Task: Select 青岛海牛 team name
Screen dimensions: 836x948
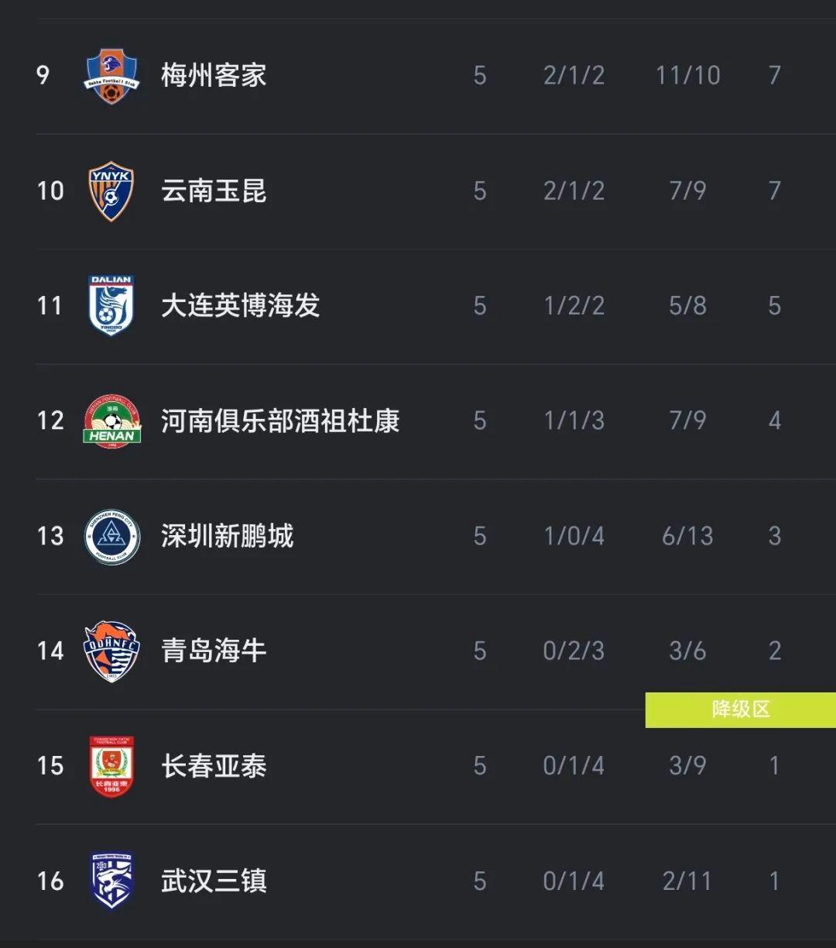Action: pyautogui.click(x=214, y=651)
